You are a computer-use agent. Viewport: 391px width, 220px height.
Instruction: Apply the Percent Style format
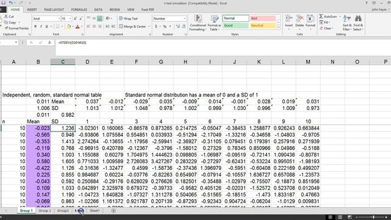click(x=165, y=26)
